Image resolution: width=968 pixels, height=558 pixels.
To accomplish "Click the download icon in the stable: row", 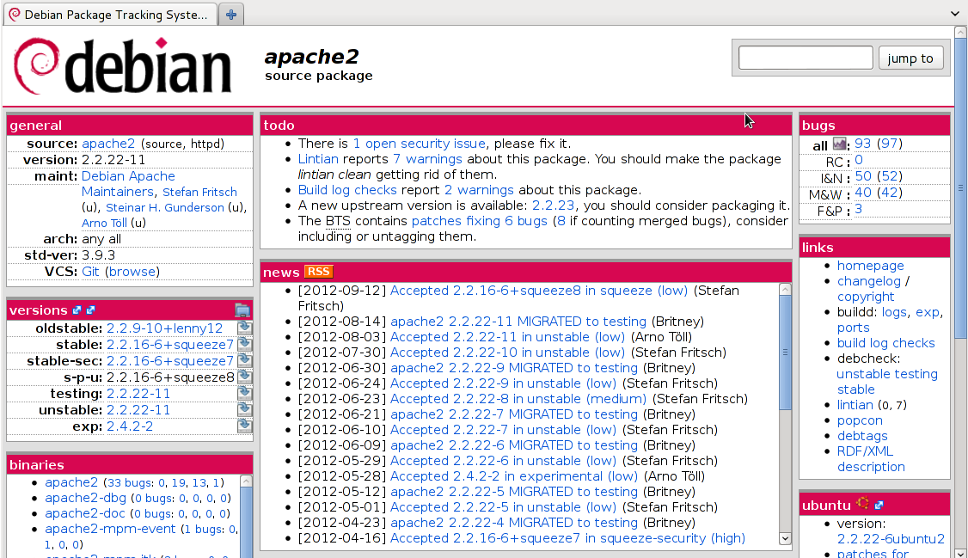I will [244, 343].
